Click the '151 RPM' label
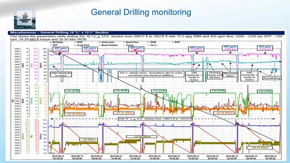The height and width of the screenshot is (163, 290). (x=159, y=91)
